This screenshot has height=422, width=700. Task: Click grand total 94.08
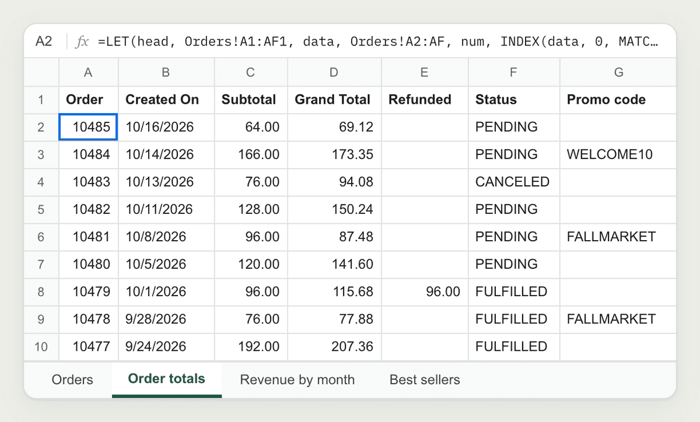334,182
